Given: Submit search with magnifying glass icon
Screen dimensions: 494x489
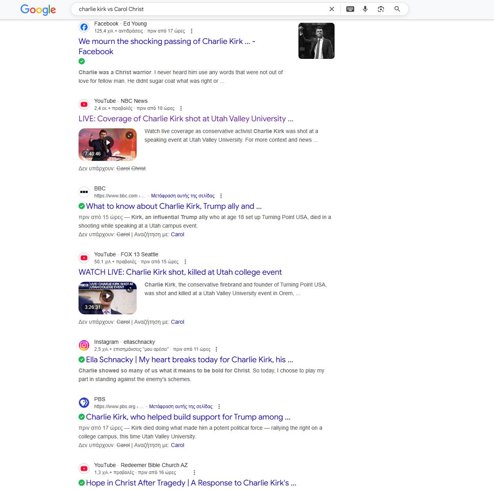Looking at the screenshot, I should coord(397,9).
